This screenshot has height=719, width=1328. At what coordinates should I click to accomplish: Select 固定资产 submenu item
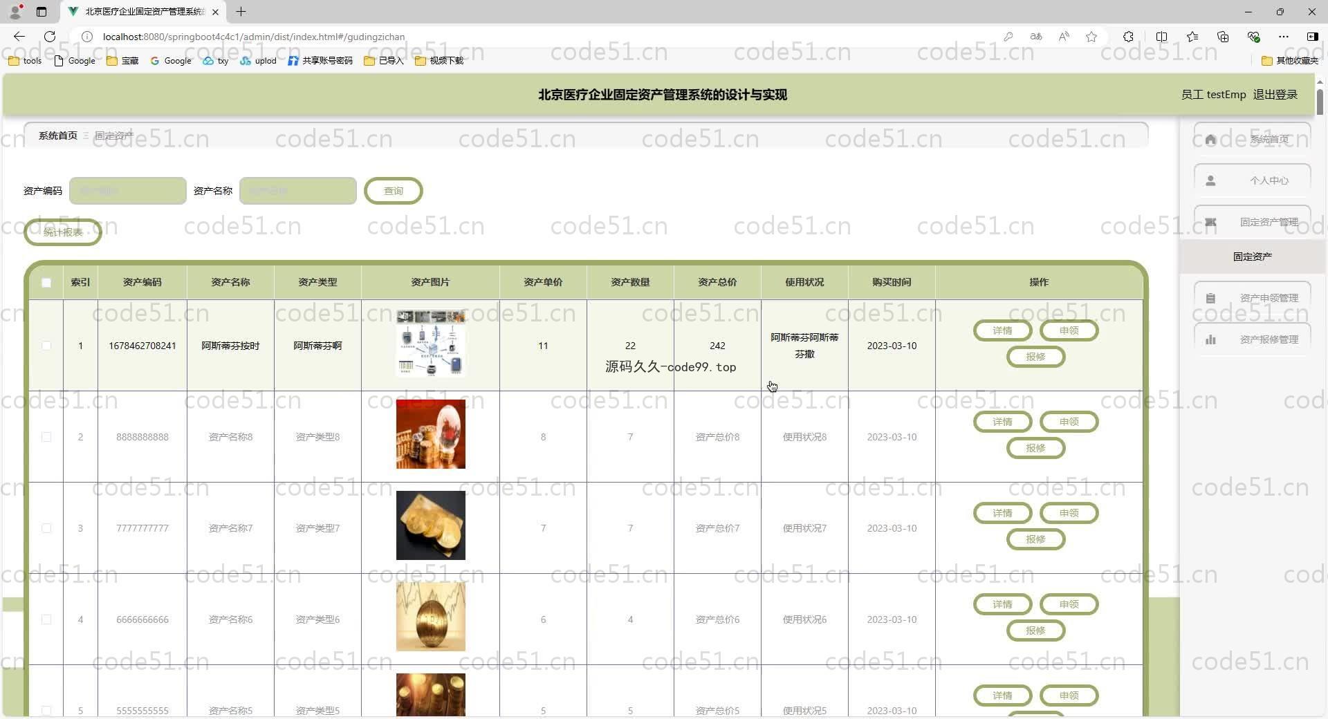tap(1252, 256)
